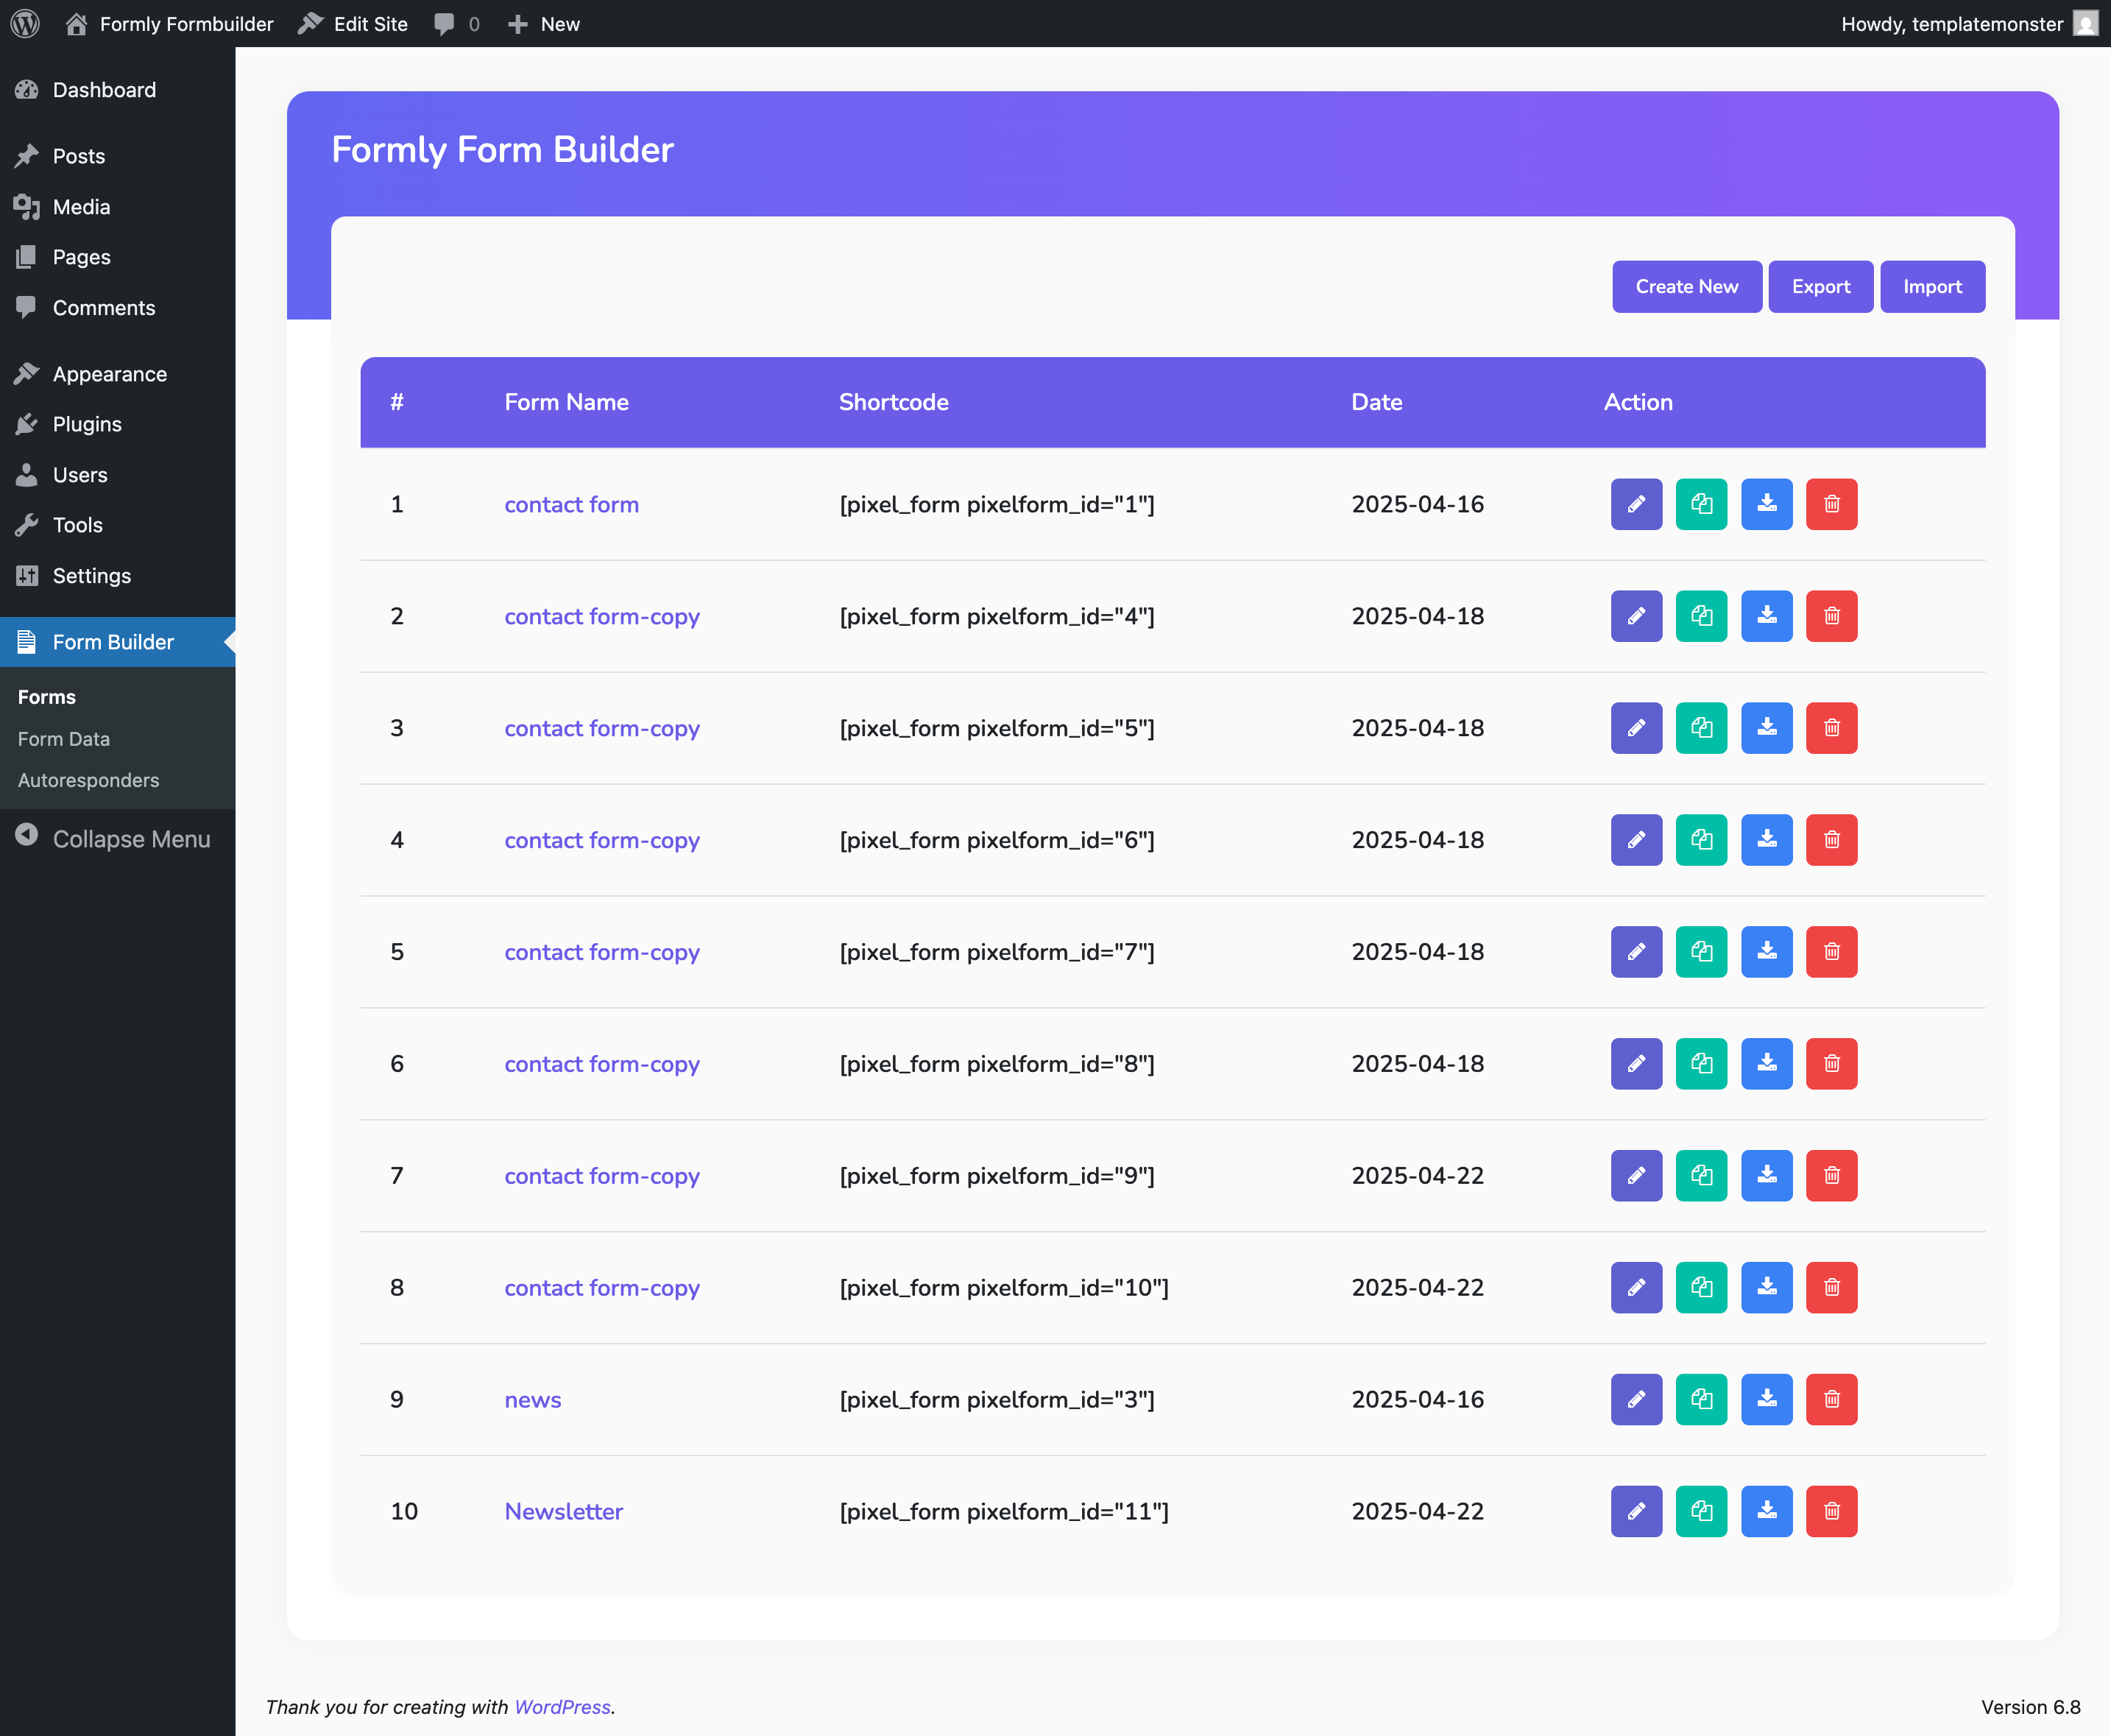Screen dimensions: 2111x1736
Task: Duplicate form with shortcode id="9"
Action: (1701, 1176)
